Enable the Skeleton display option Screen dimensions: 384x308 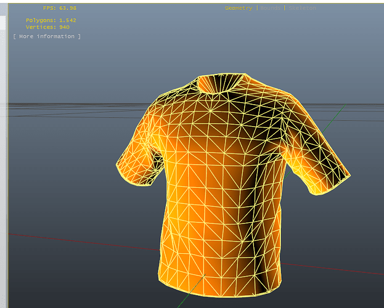tap(302, 8)
